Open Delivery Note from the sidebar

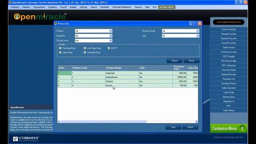tap(228, 97)
